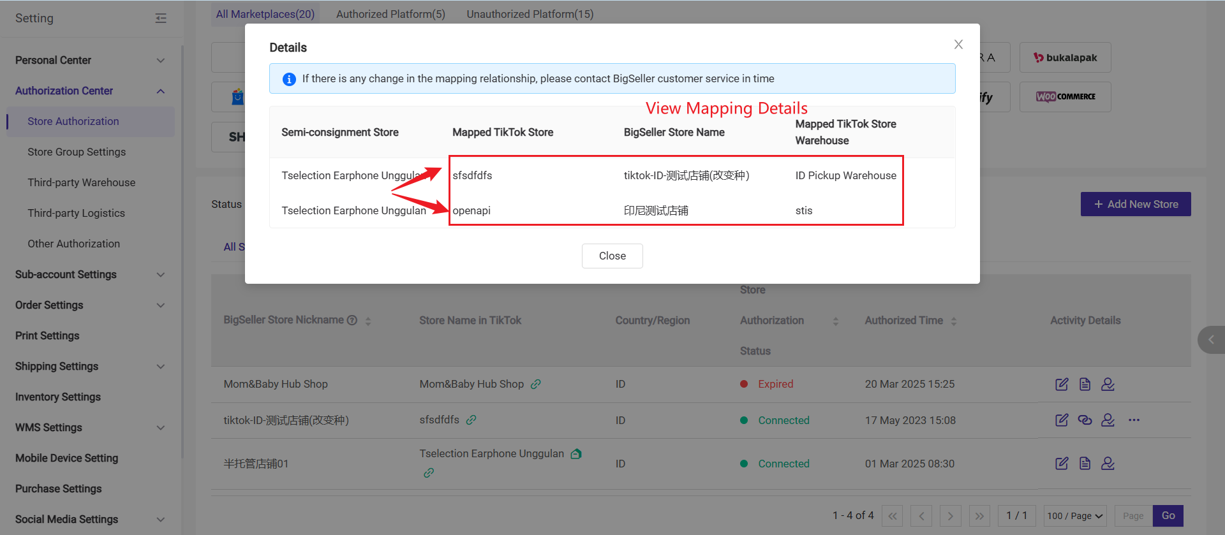Screen dimensions: 1225x535
Task: Select the Bukalapak marketplace card
Action: coord(1065,57)
